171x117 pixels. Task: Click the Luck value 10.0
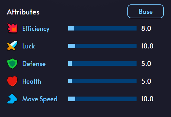coord(147,46)
